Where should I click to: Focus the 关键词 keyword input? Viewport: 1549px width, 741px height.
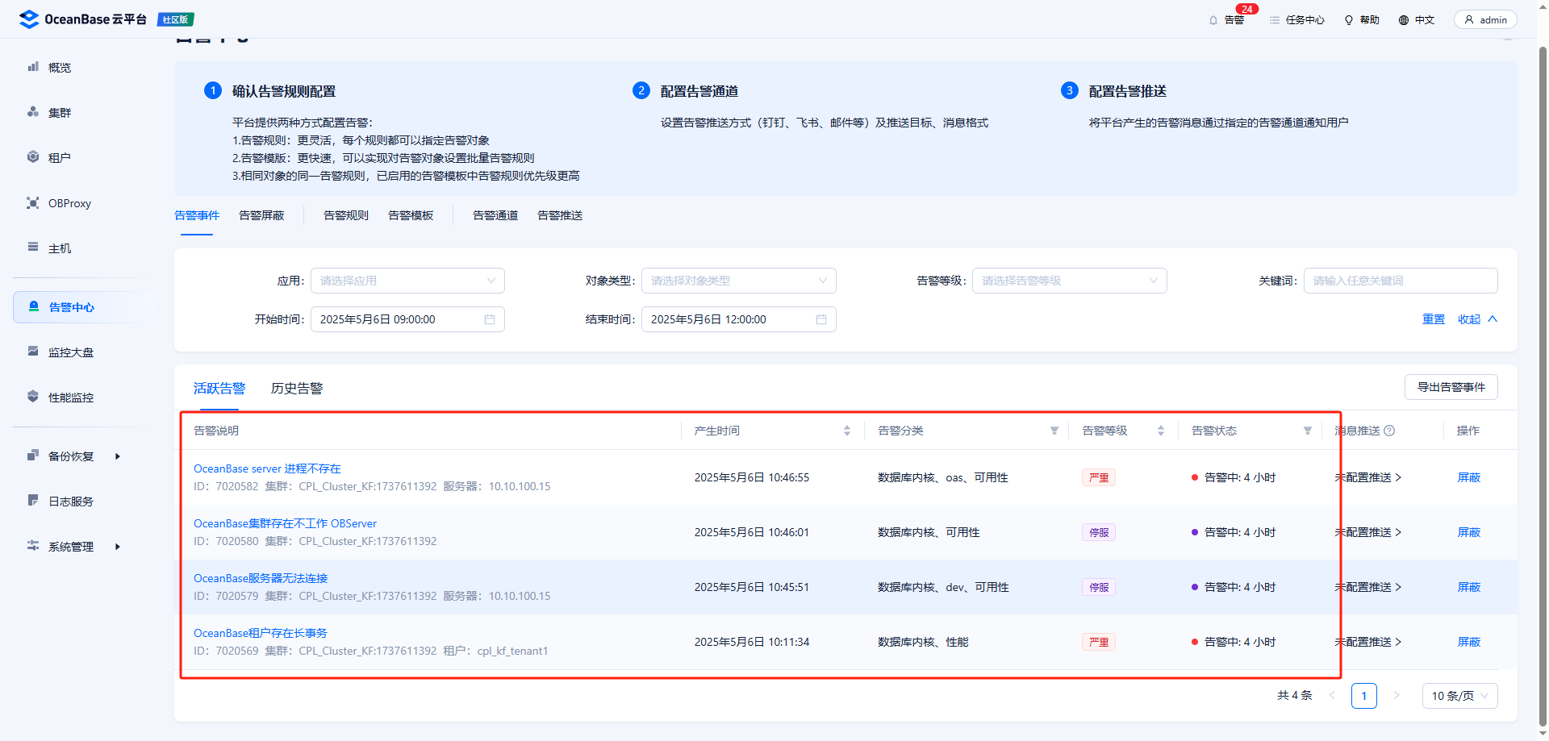(x=1401, y=281)
